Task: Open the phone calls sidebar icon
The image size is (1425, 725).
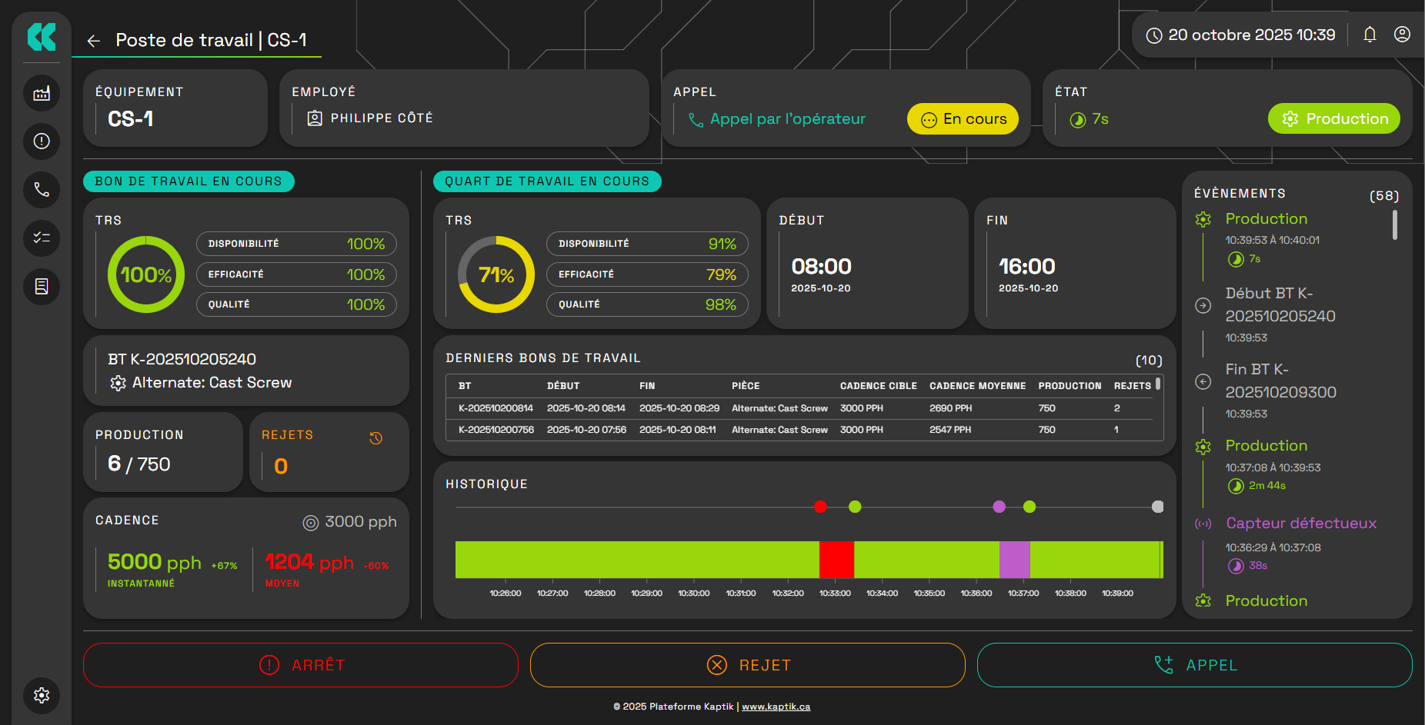Action: [42, 190]
